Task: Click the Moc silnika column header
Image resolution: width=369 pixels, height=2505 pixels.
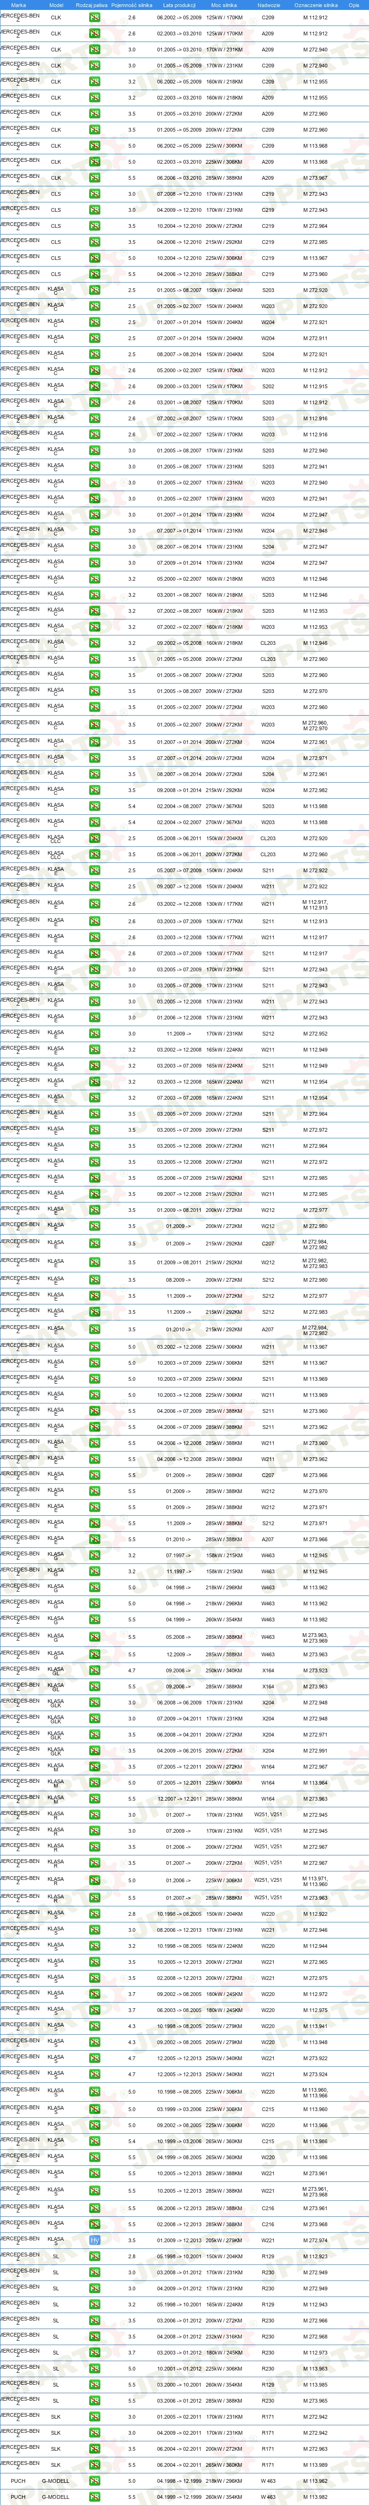Action: (224, 5)
